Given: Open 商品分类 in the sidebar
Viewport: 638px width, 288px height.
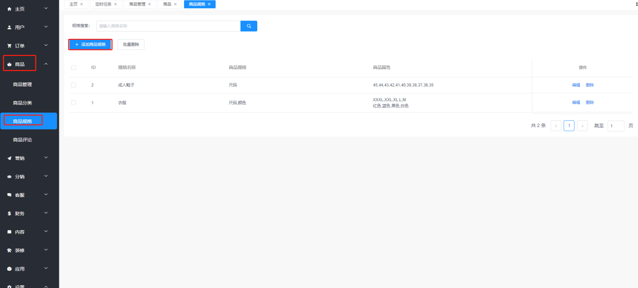Looking at the screenshot, I should [x=22, y=103].
